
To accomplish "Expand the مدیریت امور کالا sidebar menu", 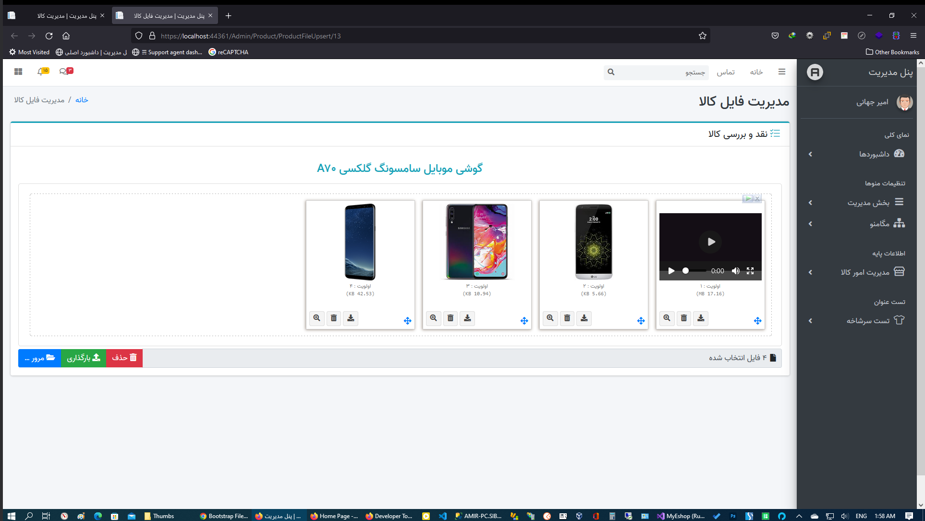I will click(x=858, y=272).
